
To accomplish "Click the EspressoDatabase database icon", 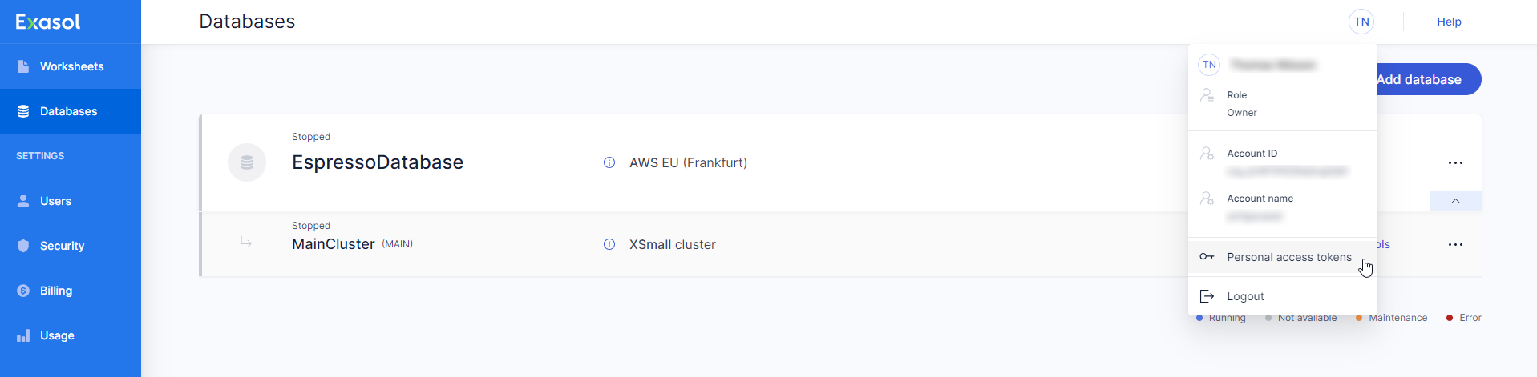I will coord(247,162).
